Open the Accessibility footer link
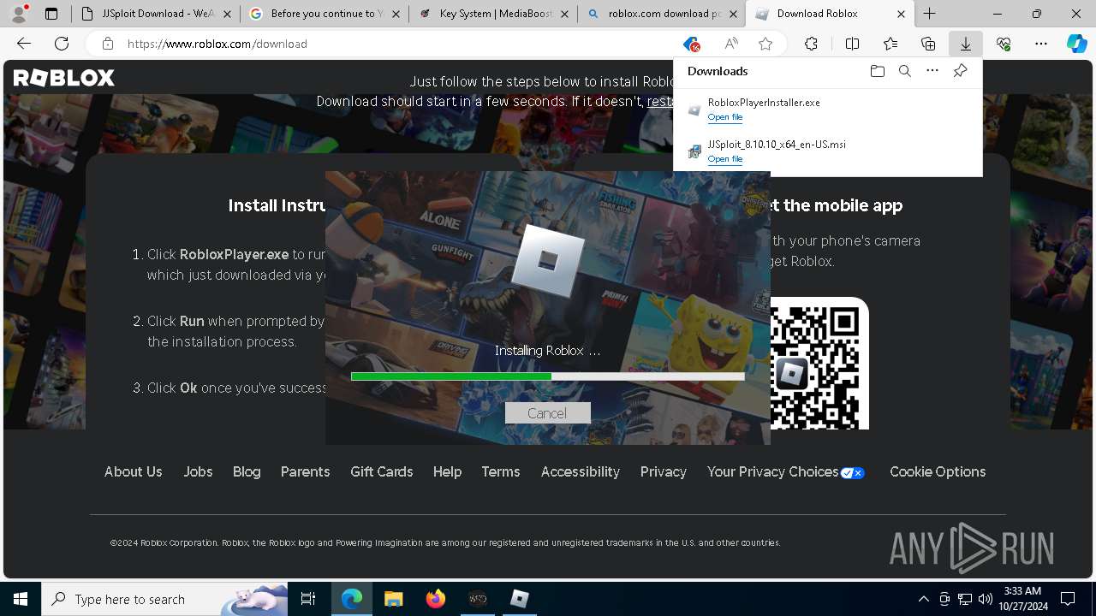 [580, 471]
